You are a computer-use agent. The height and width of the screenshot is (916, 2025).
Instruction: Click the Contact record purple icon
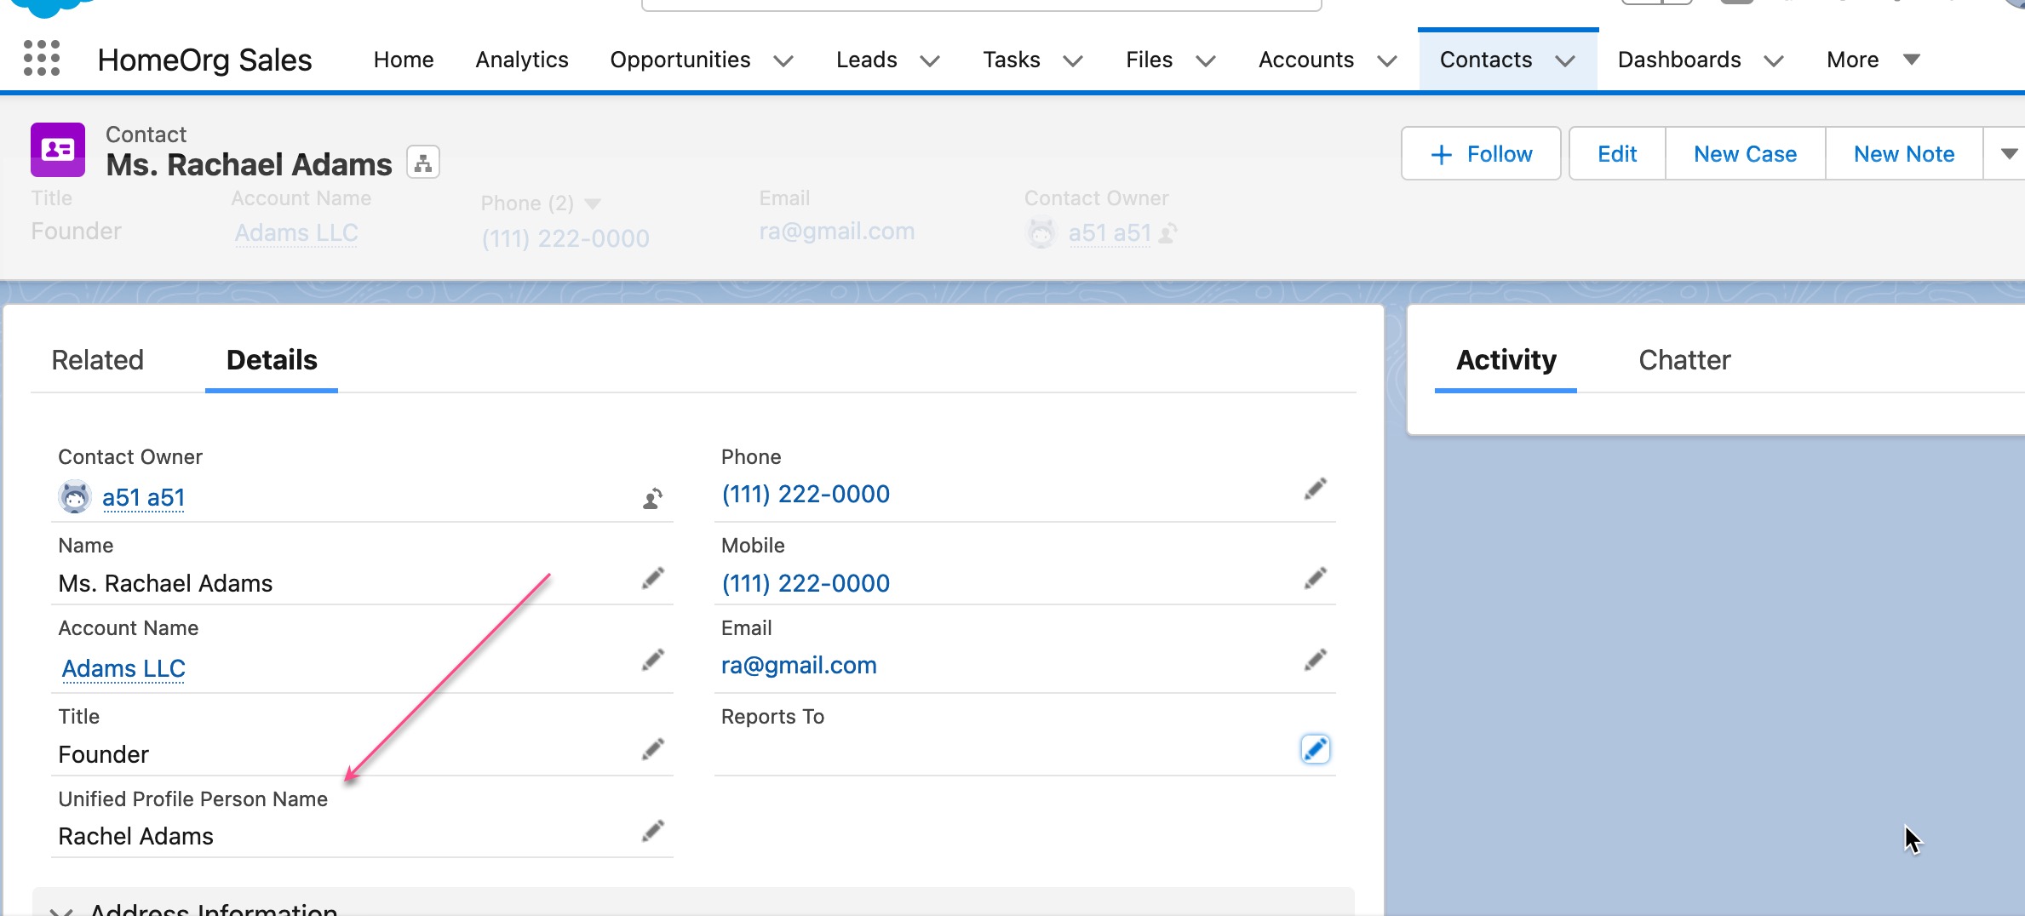pos(58,150)
